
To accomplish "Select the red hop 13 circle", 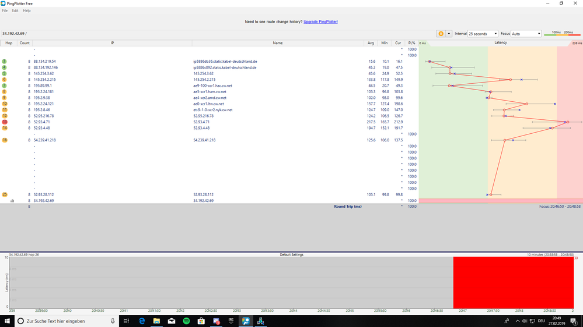I will (x=5, y=122).
